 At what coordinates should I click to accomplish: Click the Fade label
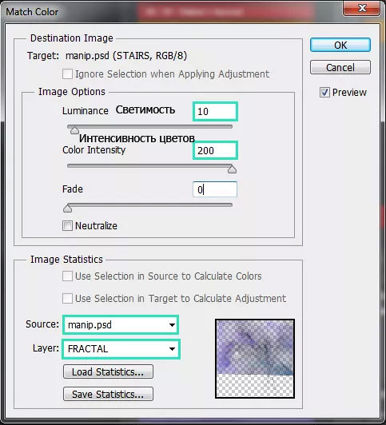73,189
